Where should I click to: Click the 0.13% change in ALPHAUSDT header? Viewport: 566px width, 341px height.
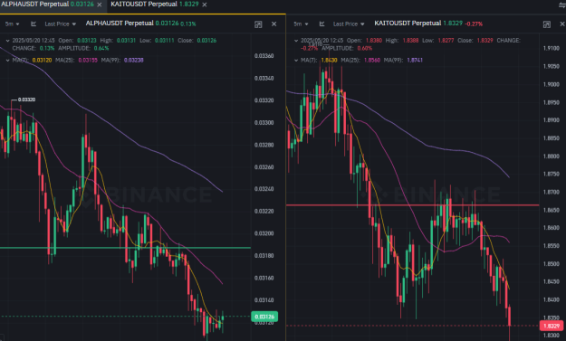pos(188,24)
